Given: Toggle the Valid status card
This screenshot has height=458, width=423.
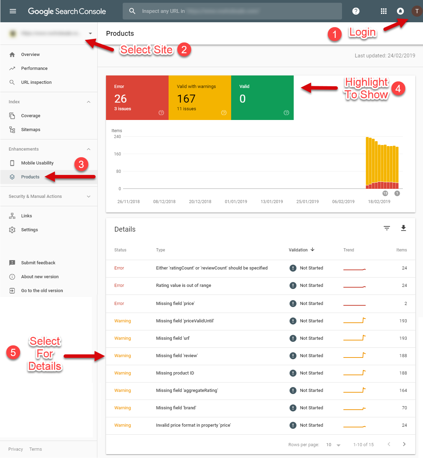Looking at the screenshot, I should click(x=262, y=98).
